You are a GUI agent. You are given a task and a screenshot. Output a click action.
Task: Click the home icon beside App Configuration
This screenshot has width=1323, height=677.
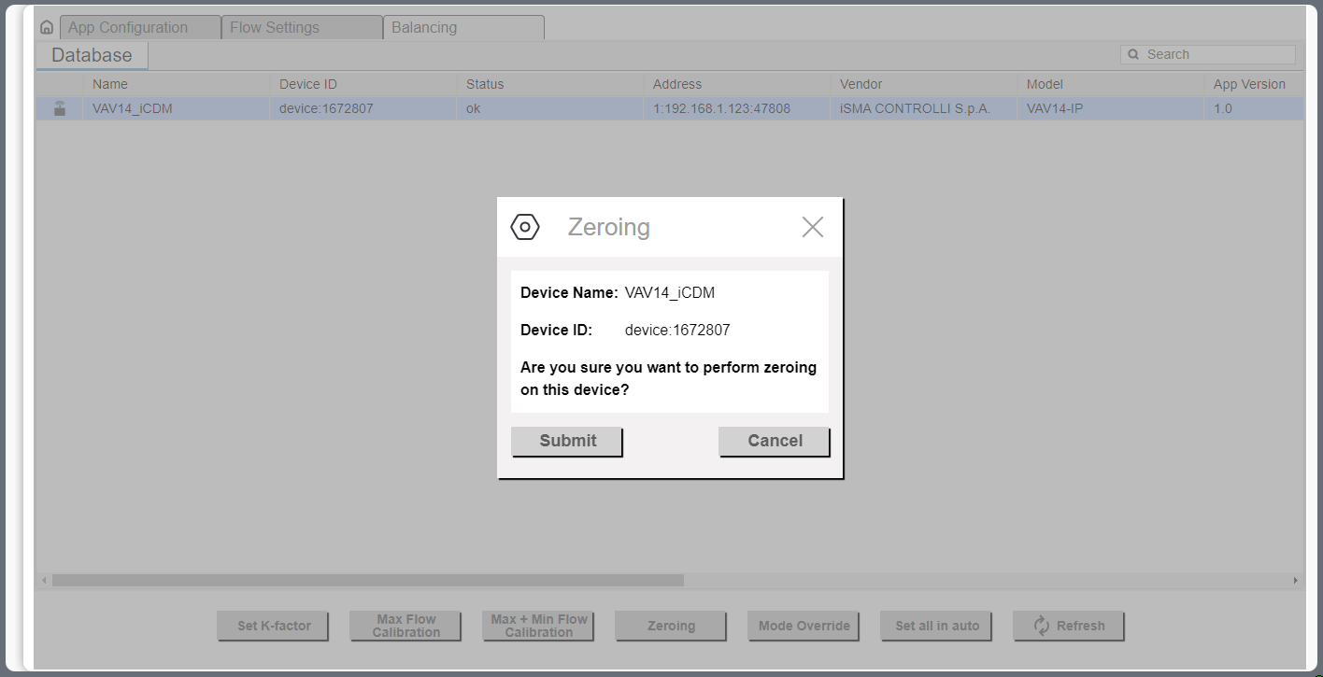click(47, 28)
